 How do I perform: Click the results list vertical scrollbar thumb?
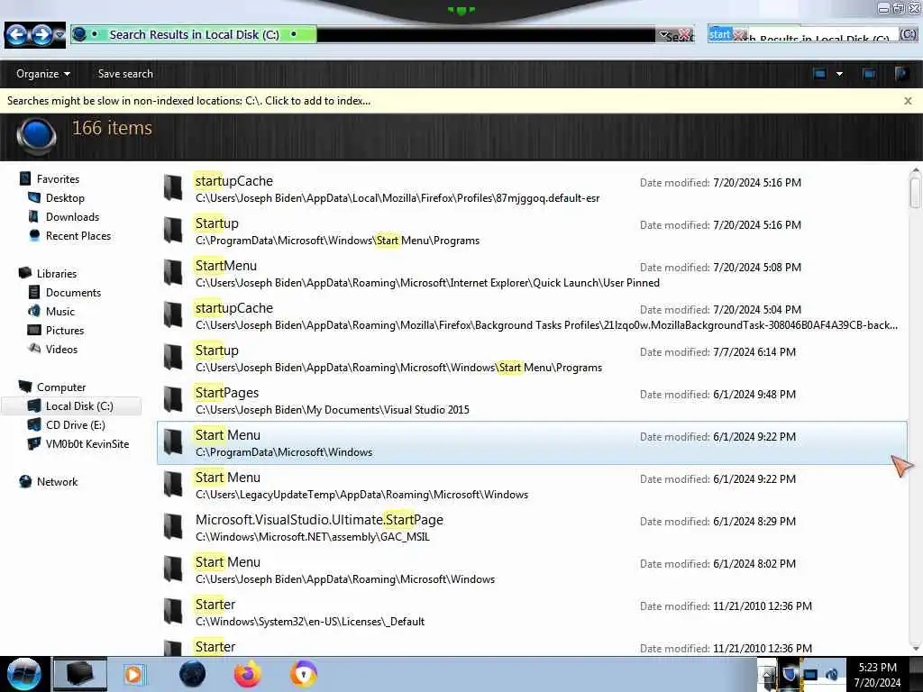(x=915, y=193)
